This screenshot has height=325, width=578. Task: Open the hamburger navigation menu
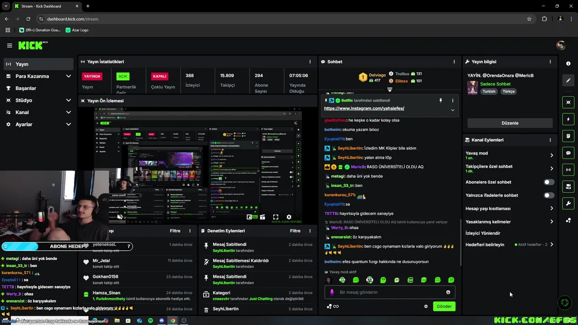click(9, 46)
